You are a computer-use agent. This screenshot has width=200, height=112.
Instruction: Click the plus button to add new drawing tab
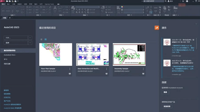10,18
